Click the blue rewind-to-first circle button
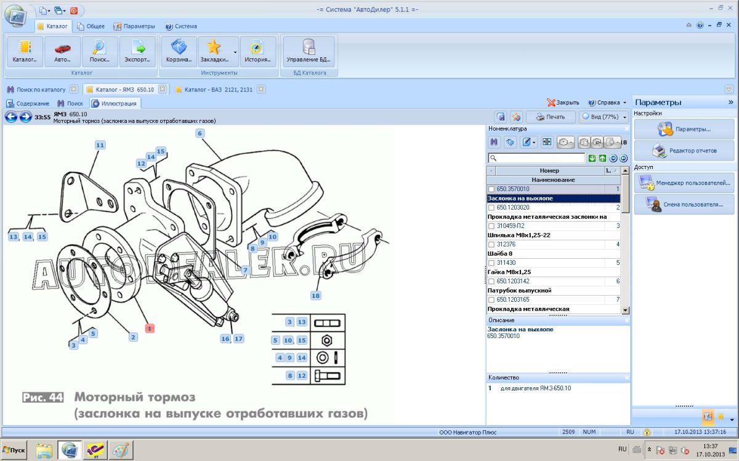Viewport: 739px width, 461px height. click(613, 159)
